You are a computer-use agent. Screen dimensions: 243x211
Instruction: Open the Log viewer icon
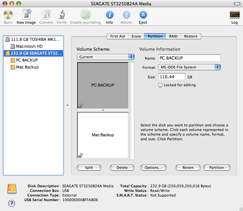pyautogui.click(x=235, y=14)
